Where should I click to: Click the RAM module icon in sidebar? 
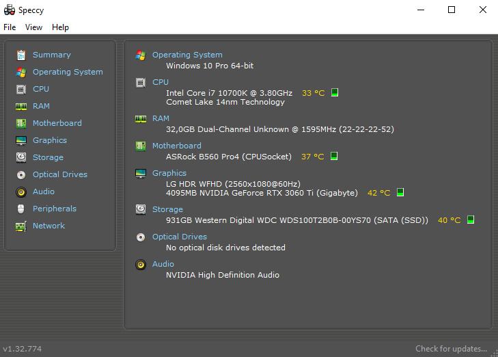tap(21, 106)
